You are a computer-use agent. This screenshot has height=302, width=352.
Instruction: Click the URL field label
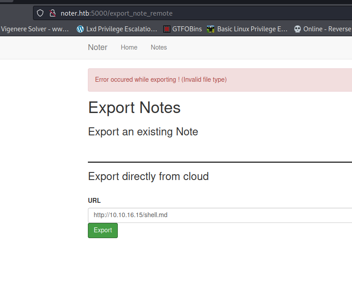click(94, 201)
